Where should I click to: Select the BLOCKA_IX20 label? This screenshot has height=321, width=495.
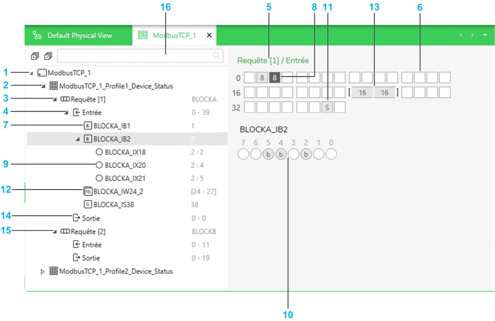point(125,165)
